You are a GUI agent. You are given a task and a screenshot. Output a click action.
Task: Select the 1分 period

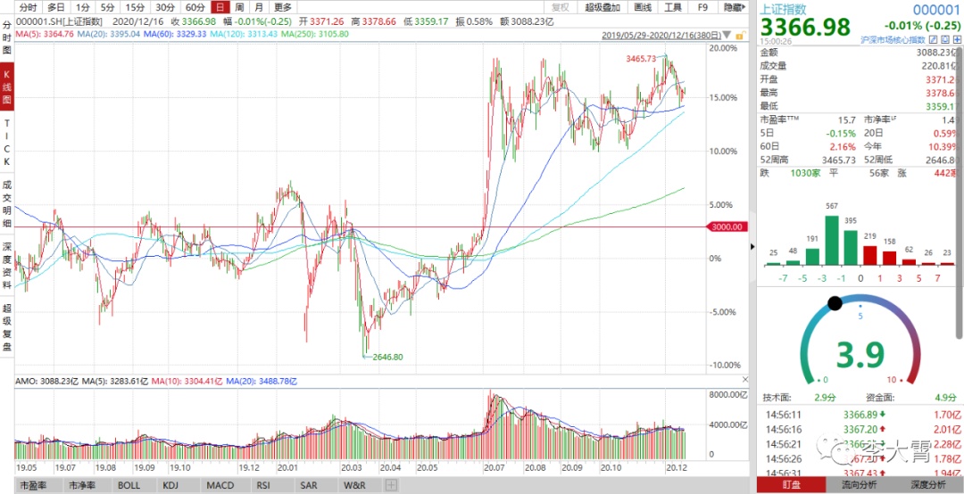coord(82,7)
